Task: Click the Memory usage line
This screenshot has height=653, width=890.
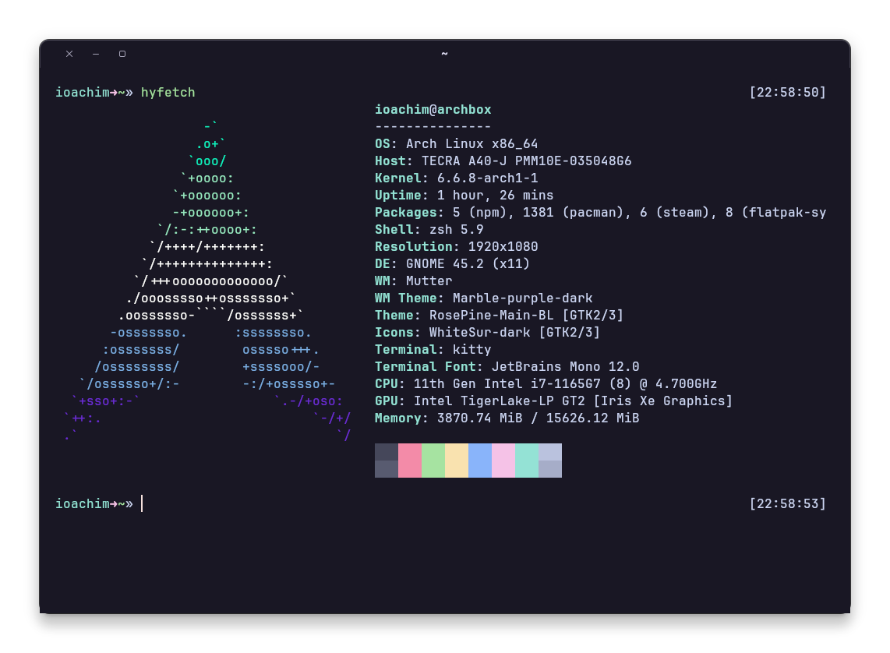Action: 507,418
